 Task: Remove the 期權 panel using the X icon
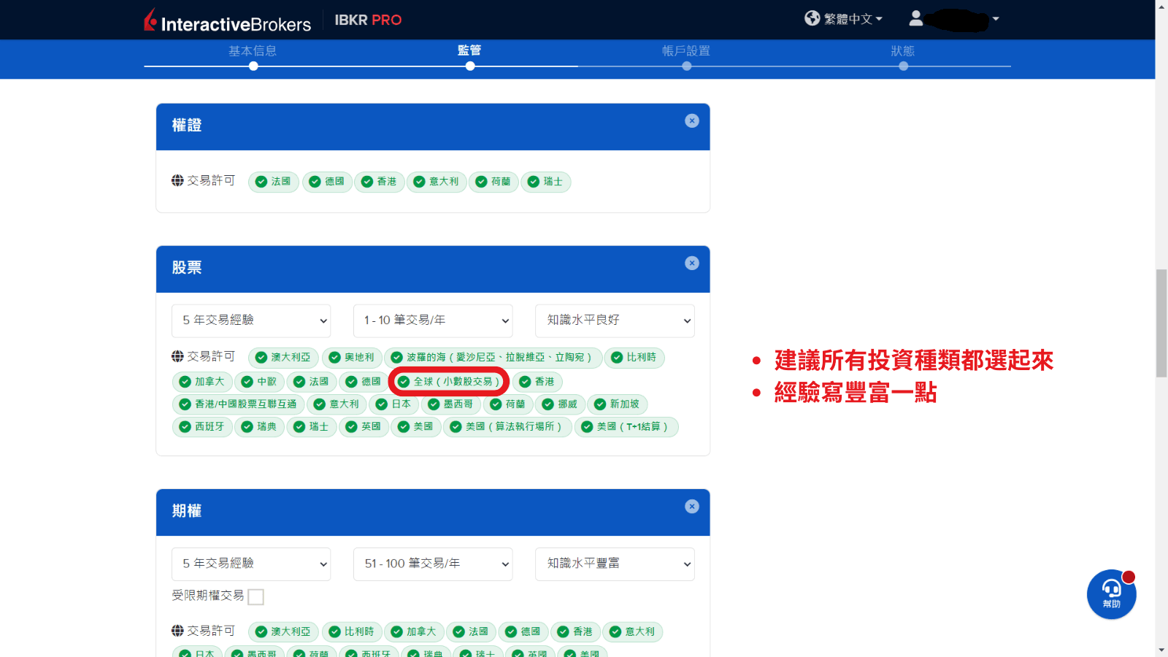[691, 506]
